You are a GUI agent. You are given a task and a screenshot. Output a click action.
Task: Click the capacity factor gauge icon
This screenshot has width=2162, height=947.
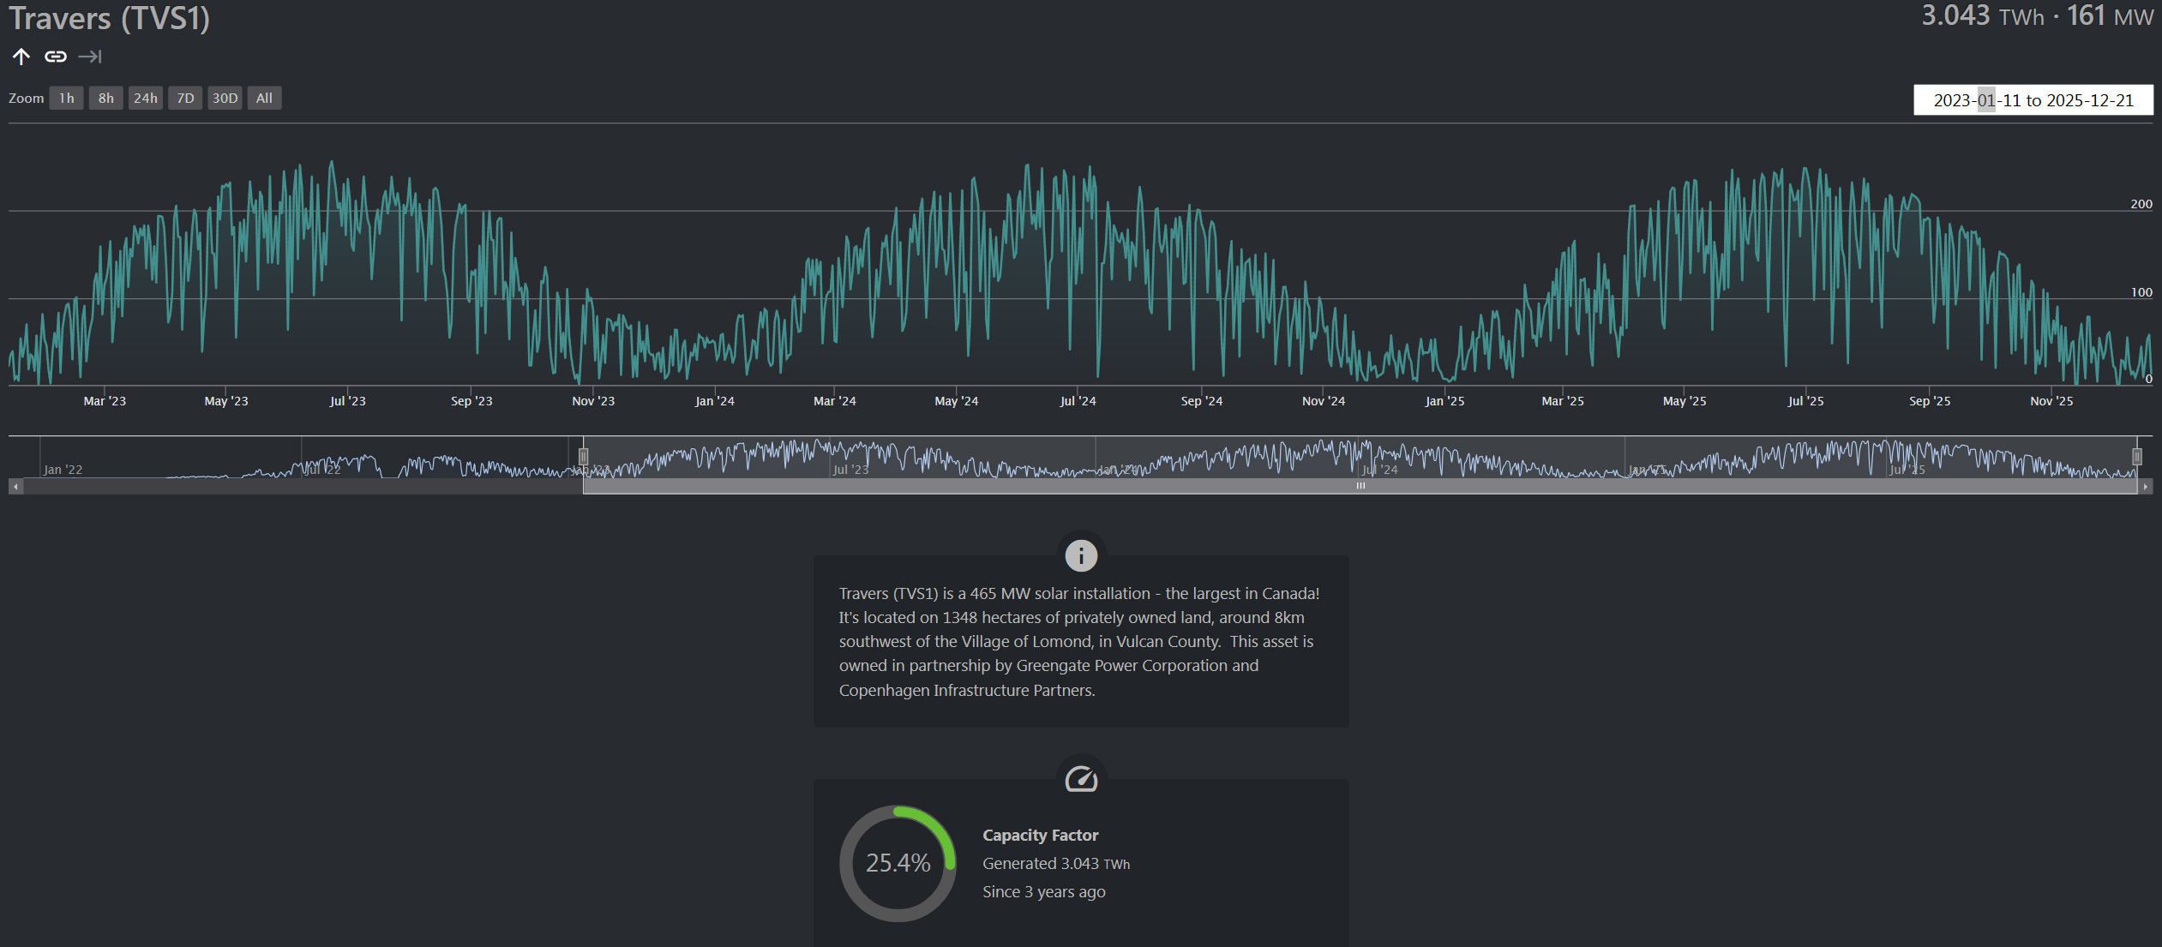1081,779
